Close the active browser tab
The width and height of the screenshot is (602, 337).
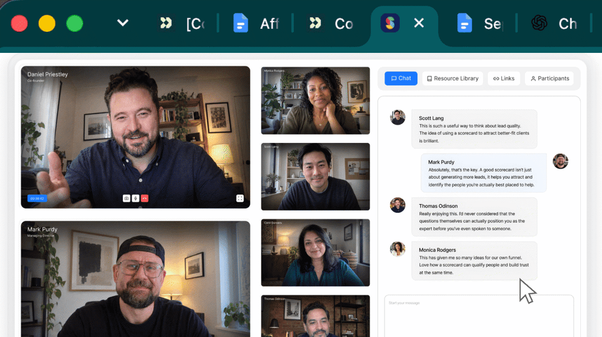click(x=419, y=23)
